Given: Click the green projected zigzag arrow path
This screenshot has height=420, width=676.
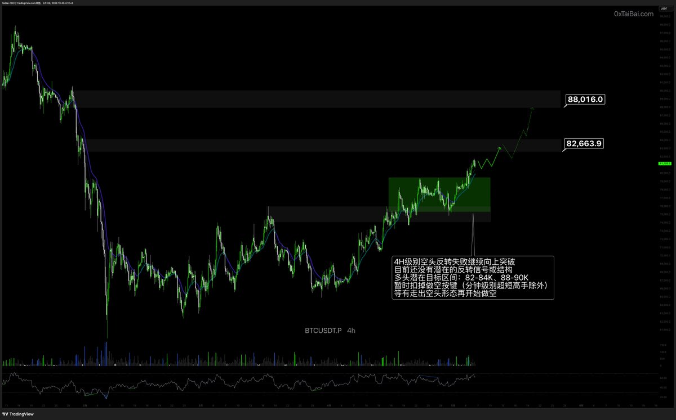Looking at the screenshot, I should click(505, 137).
